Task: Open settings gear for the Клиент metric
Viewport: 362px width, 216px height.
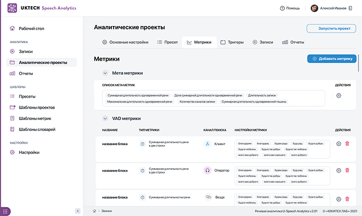Action: pos(339,144)
